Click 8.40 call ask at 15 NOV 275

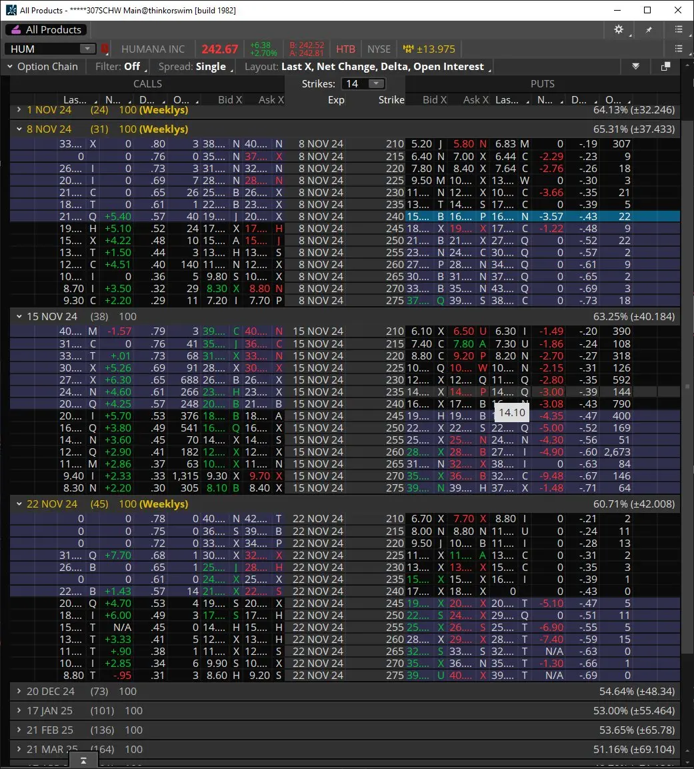point(259,488)
